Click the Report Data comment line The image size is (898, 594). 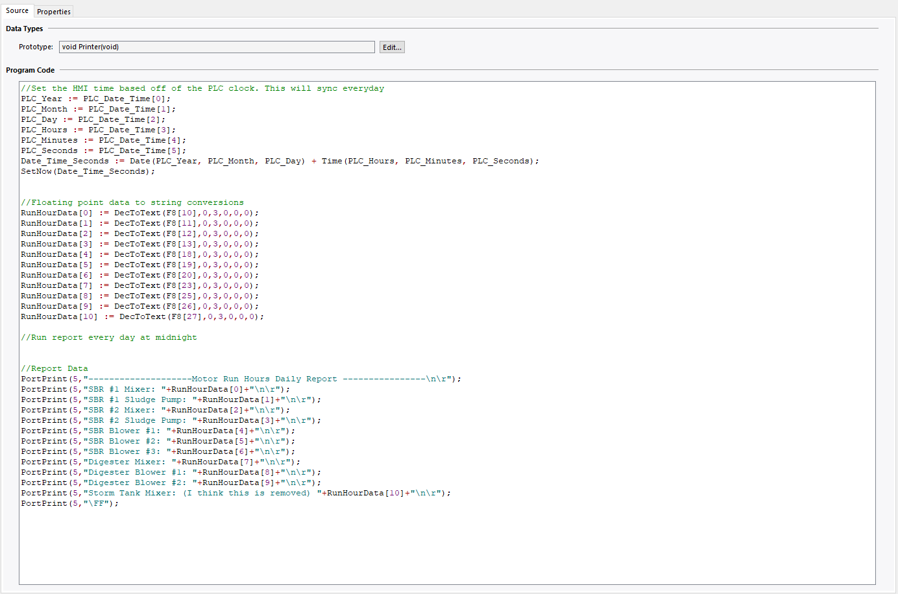click(54, 368)
